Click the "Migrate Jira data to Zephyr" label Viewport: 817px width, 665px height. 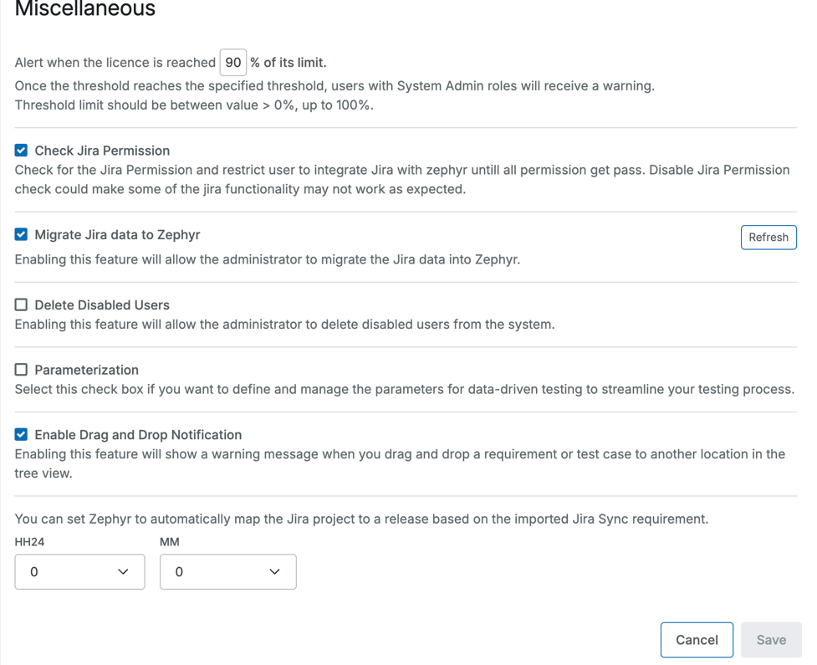[x=117, y=235]
